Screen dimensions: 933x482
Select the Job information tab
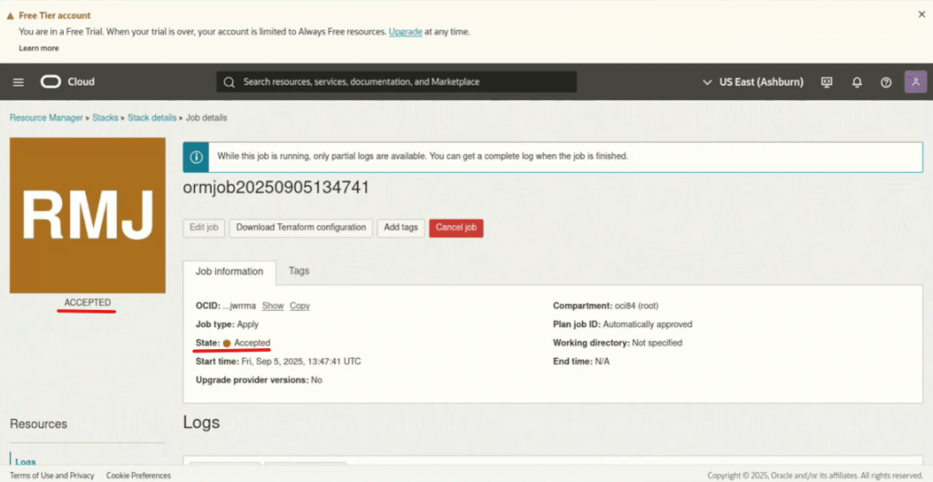click(x=229, y=272)
